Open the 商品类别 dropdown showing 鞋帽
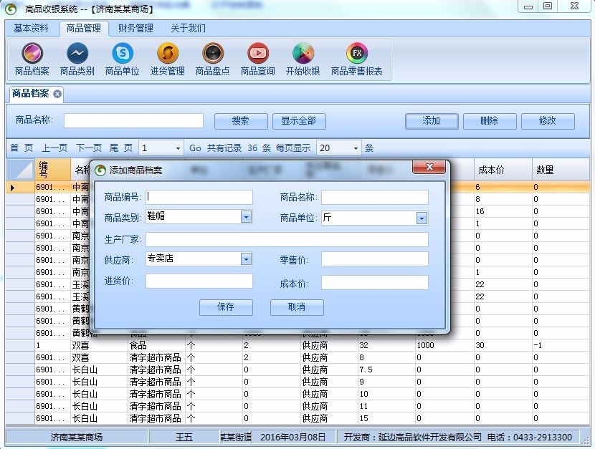The image size is (595, 449). 244,216
